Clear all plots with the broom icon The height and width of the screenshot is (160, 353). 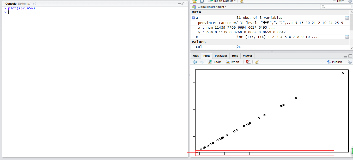257,62
